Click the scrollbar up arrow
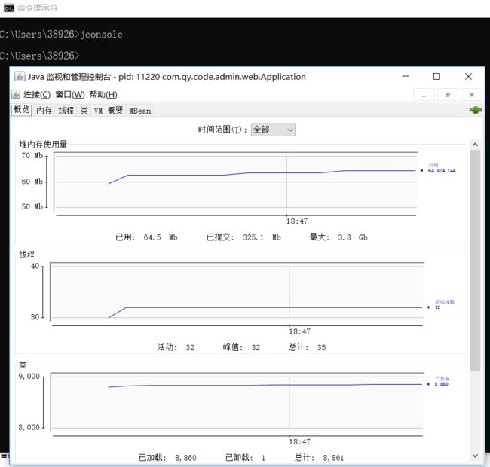The width and height of the screenshot is (490, 467). pos(475,145)
